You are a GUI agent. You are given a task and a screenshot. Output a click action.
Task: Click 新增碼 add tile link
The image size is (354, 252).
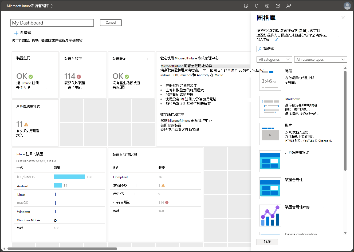click(x=26, y=33)
